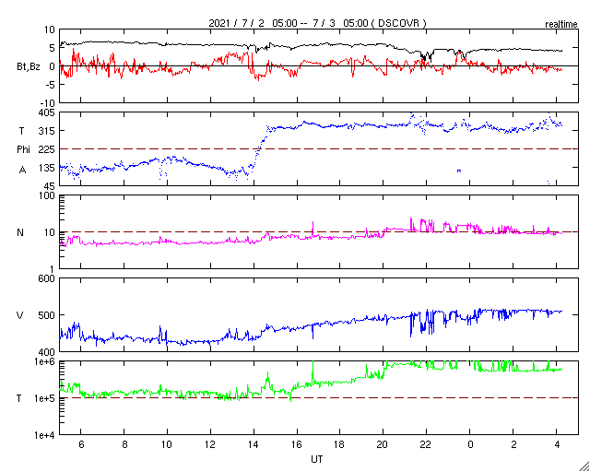Click the DSCOVR date range title

[x=317, y=23]
